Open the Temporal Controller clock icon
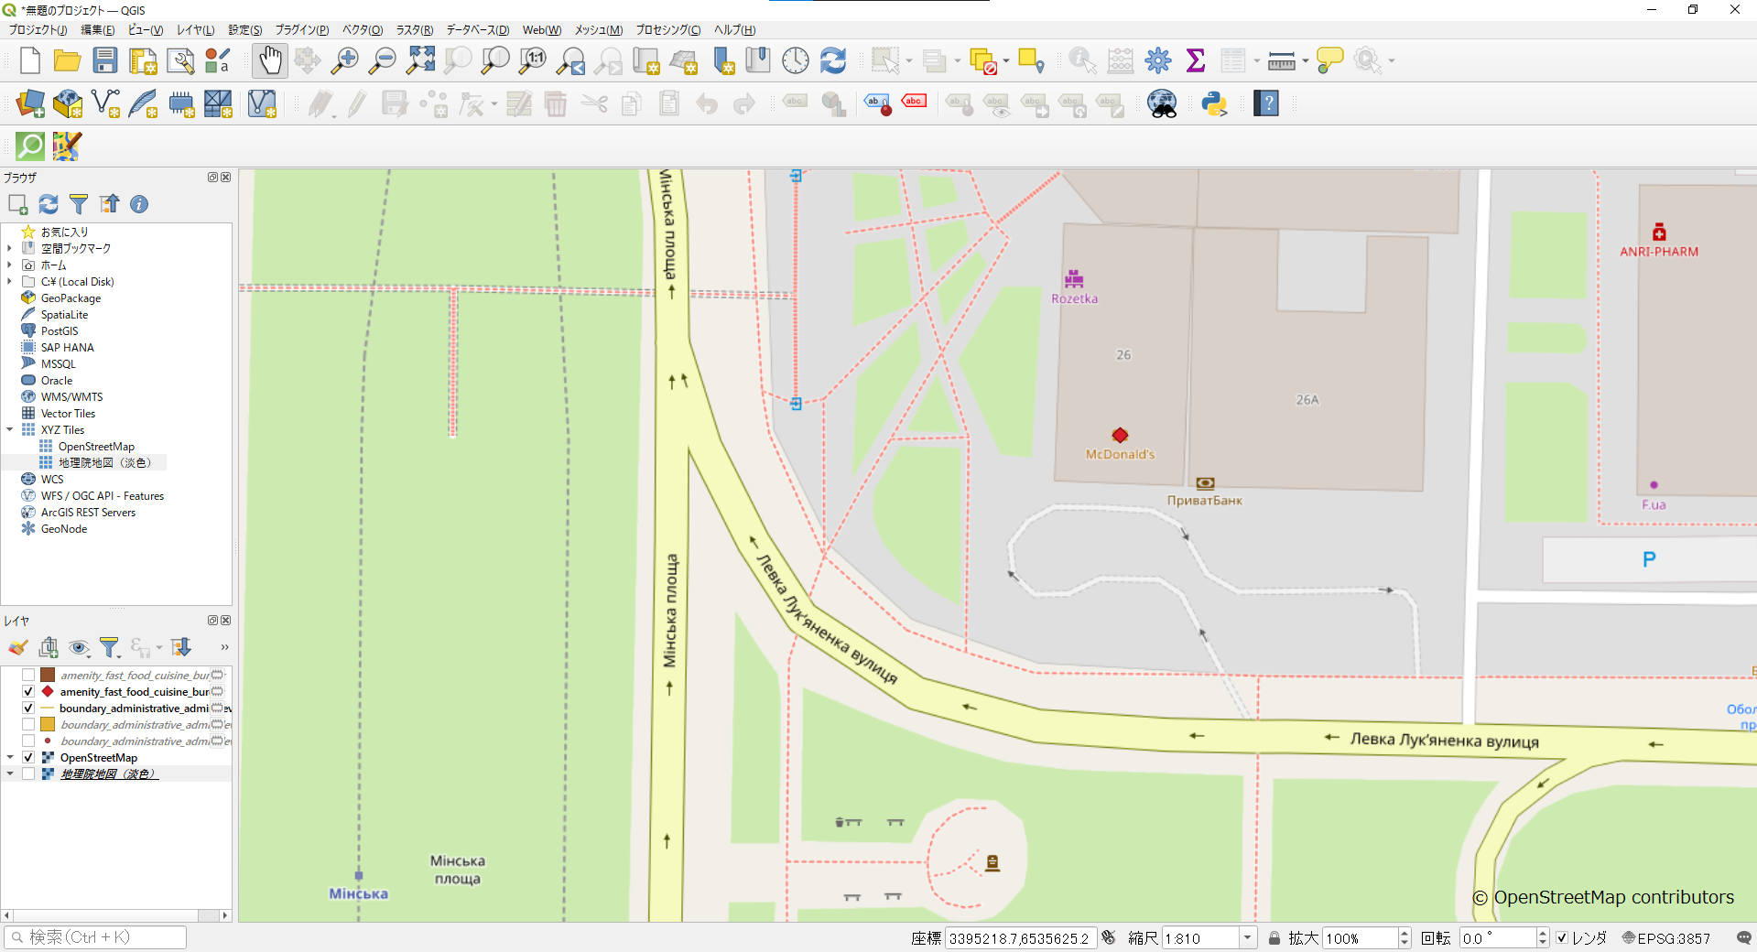Image resolution: width=1757 pixels, height=952 pixels. click(795, 59)
